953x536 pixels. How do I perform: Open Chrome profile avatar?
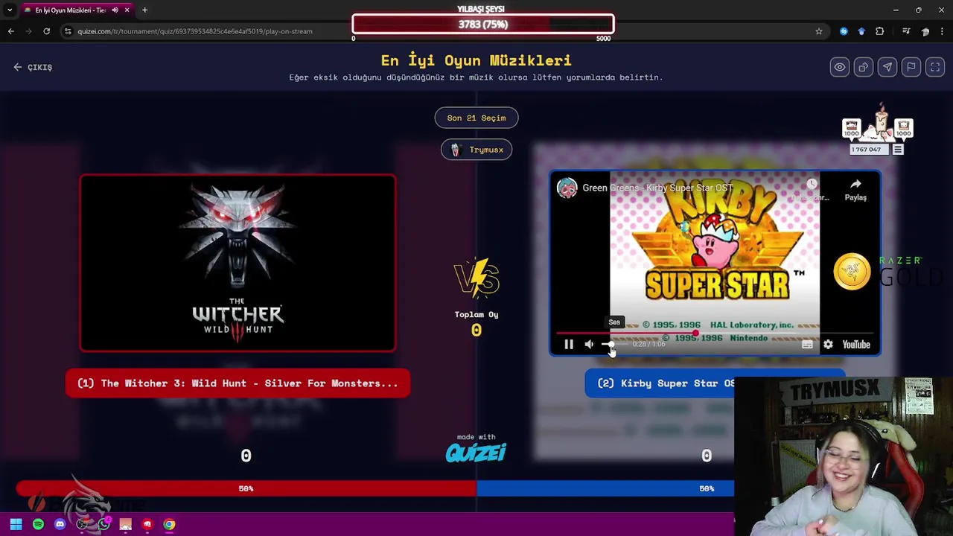925,31
